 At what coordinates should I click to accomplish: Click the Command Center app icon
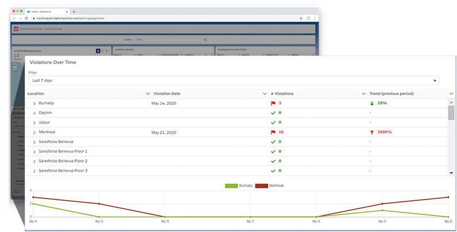click(16, 29)
